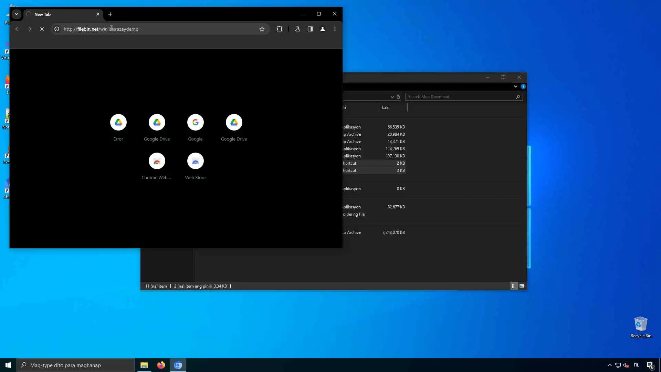Open the Google shortcut tile
This screenshot has height=372, width=661.
(195, 123)
